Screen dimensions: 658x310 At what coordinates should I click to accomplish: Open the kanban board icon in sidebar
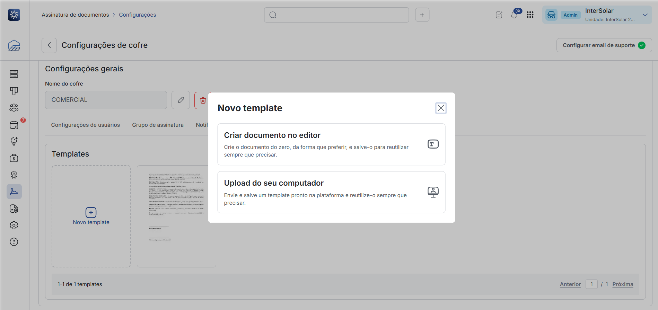pos(14,91)
